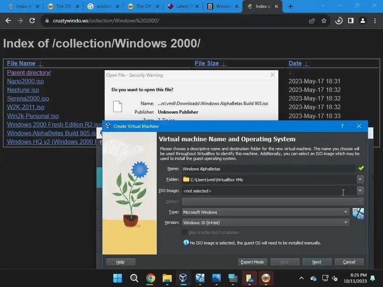
Task: Click the volume muted tray icon
Action: click(x=335, y=278)
